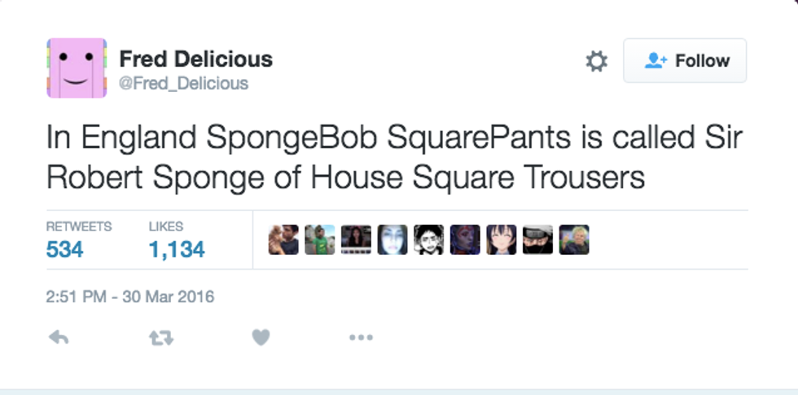798x395 pixels.
Task: Click the reply arrow icon
Action: pyautogui.click(x=58, y=337)
